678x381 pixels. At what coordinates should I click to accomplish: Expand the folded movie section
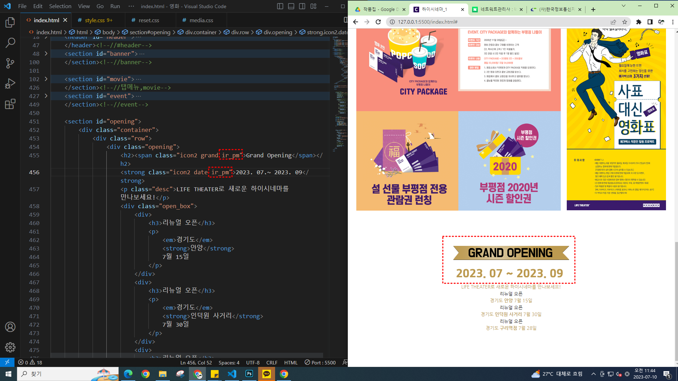point(46,79)
